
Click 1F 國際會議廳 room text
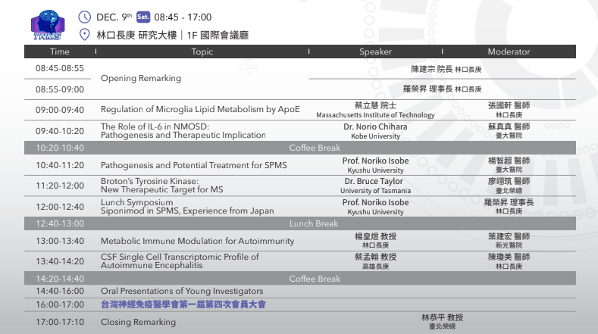[218, 35]
